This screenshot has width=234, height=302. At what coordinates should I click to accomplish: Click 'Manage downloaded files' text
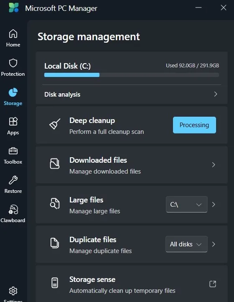click(x=105, y=171)
